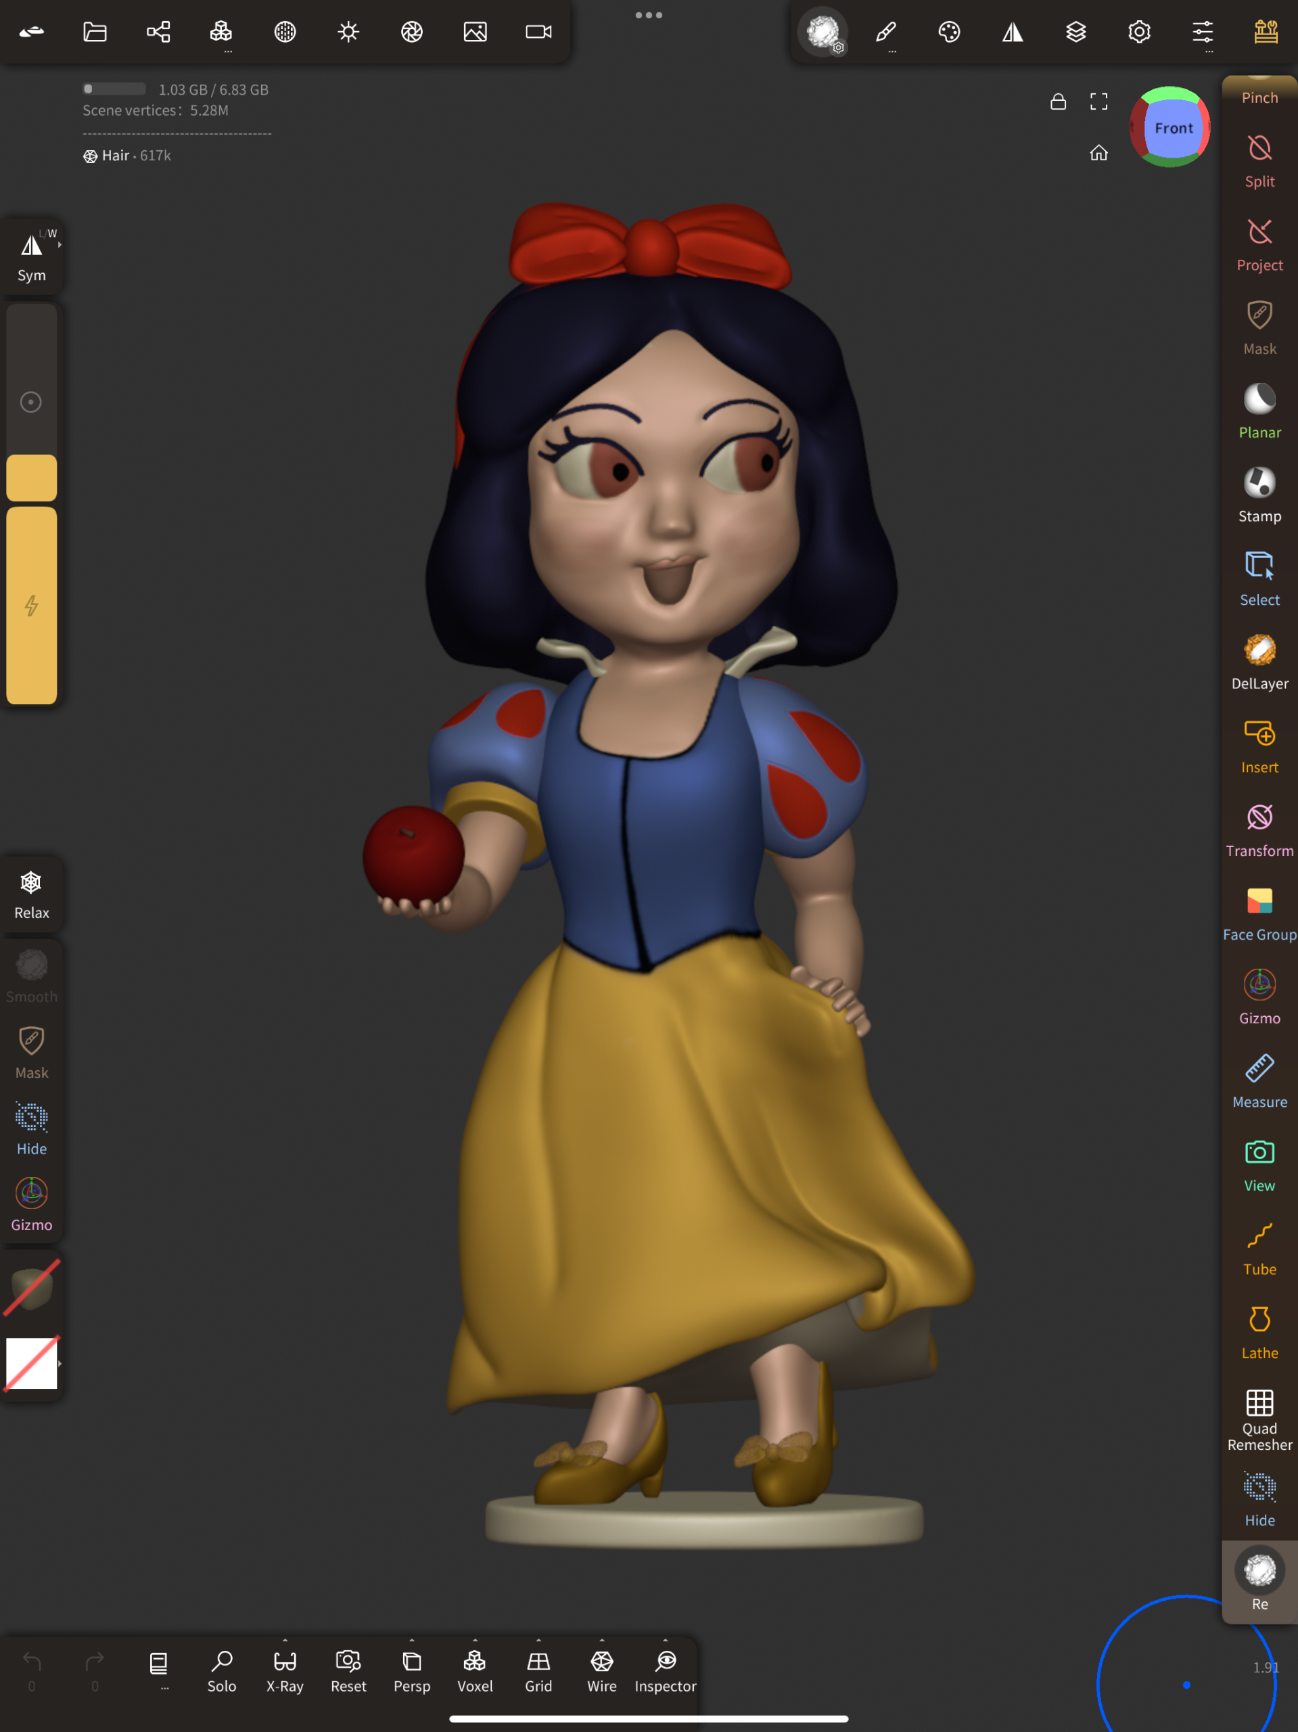The width and height of the screenshot is (1298, 1732).
Task: Click the Reset view button
Action: coord(348,1672)
